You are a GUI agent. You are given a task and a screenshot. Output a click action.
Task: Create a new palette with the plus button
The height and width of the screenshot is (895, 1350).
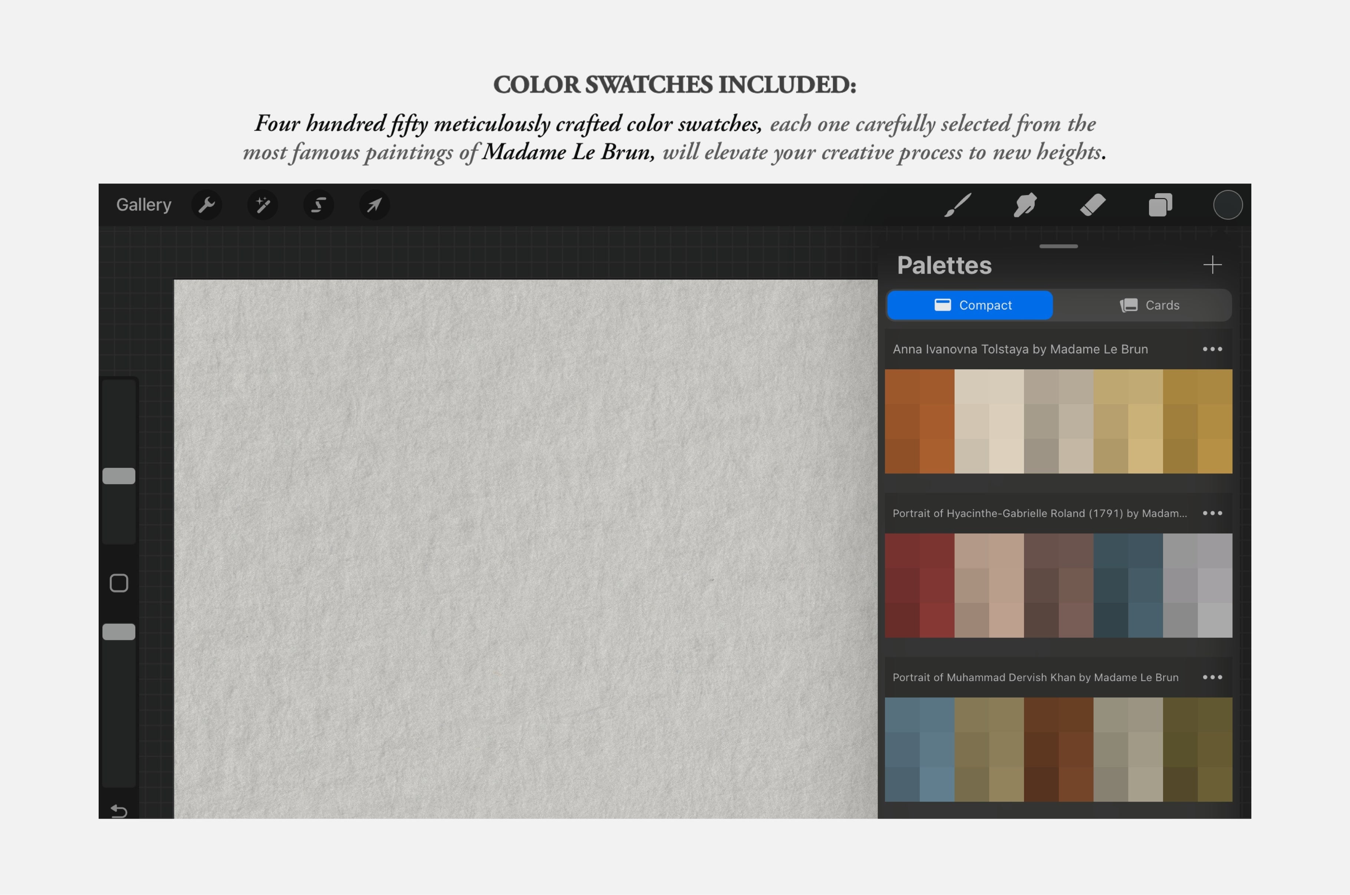click(x=1213, y=264)
